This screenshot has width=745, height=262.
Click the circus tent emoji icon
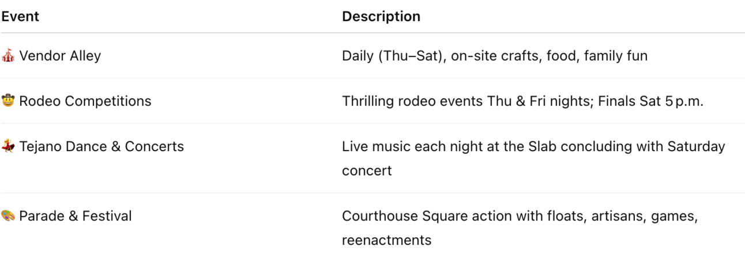pyautogui.click(x=7, y=56)
